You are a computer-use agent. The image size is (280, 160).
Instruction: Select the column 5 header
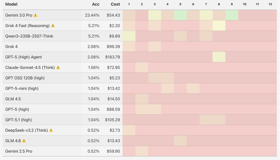tap(180, 4)
